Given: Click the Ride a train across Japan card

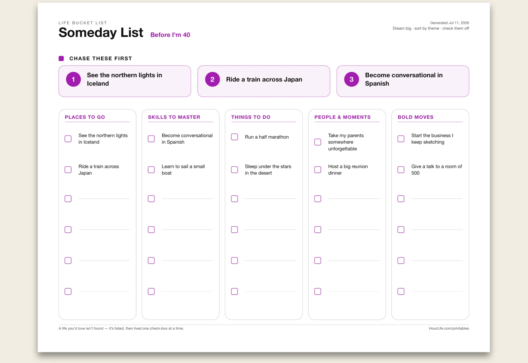Looking at the screenshot, I should 264,81.
